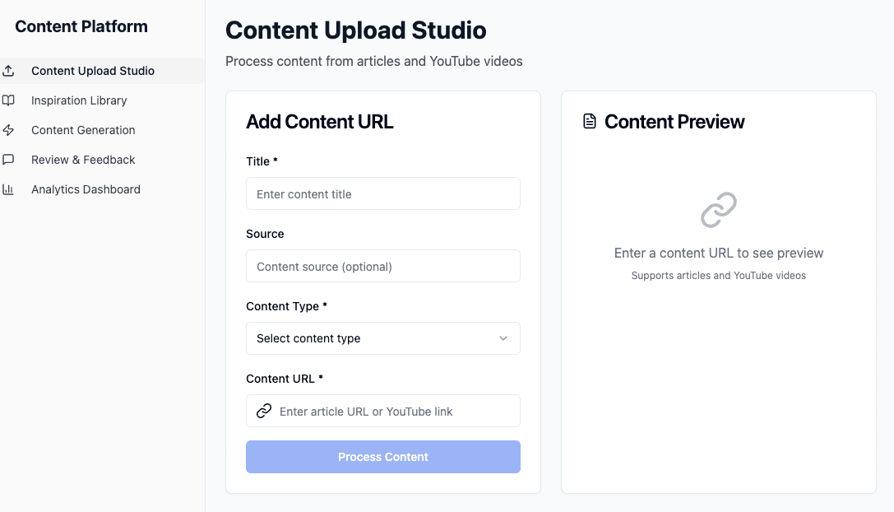Select Content Upload Studio sidebar entry
This screenshot has width=894, height=512.
(103, 71)
